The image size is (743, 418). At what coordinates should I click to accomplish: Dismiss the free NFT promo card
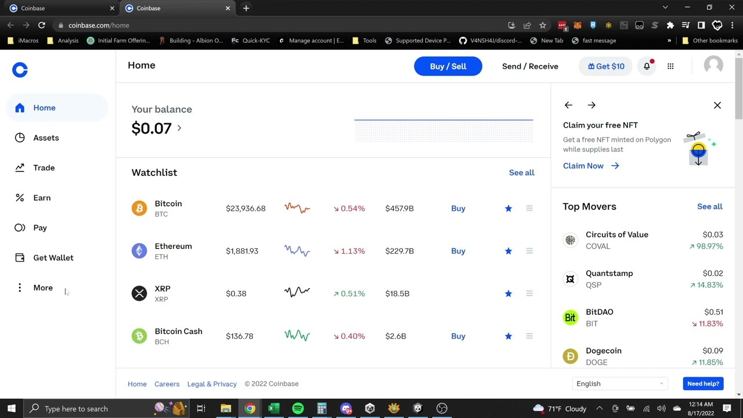pos(717,105)
